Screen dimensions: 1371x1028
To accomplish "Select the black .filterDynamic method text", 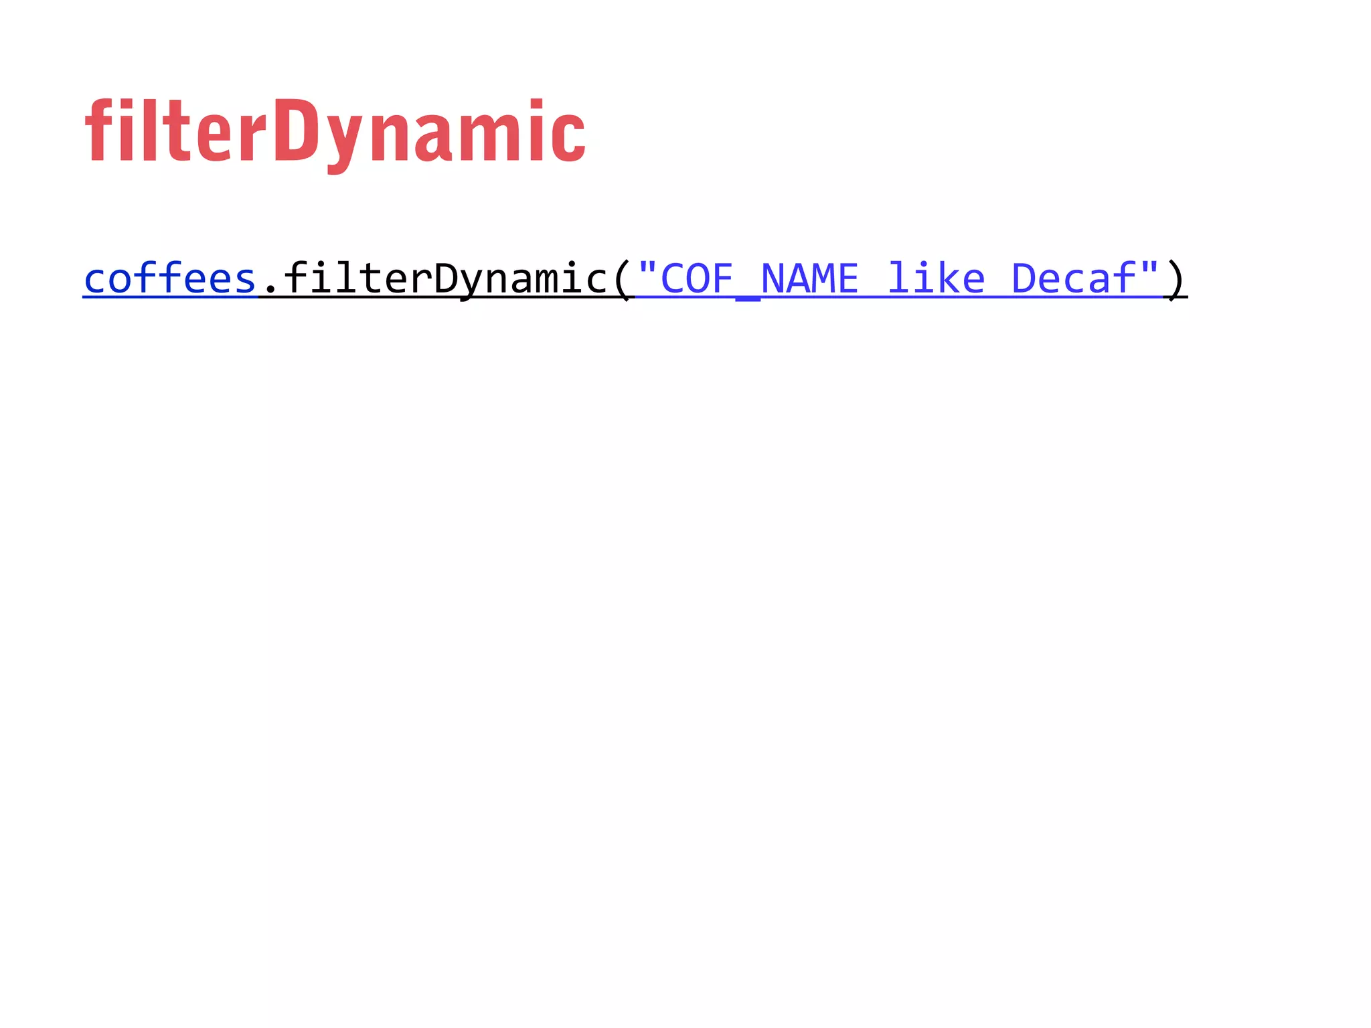I will [434, 278].
